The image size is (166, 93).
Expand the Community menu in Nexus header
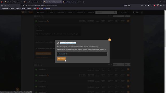81,12
